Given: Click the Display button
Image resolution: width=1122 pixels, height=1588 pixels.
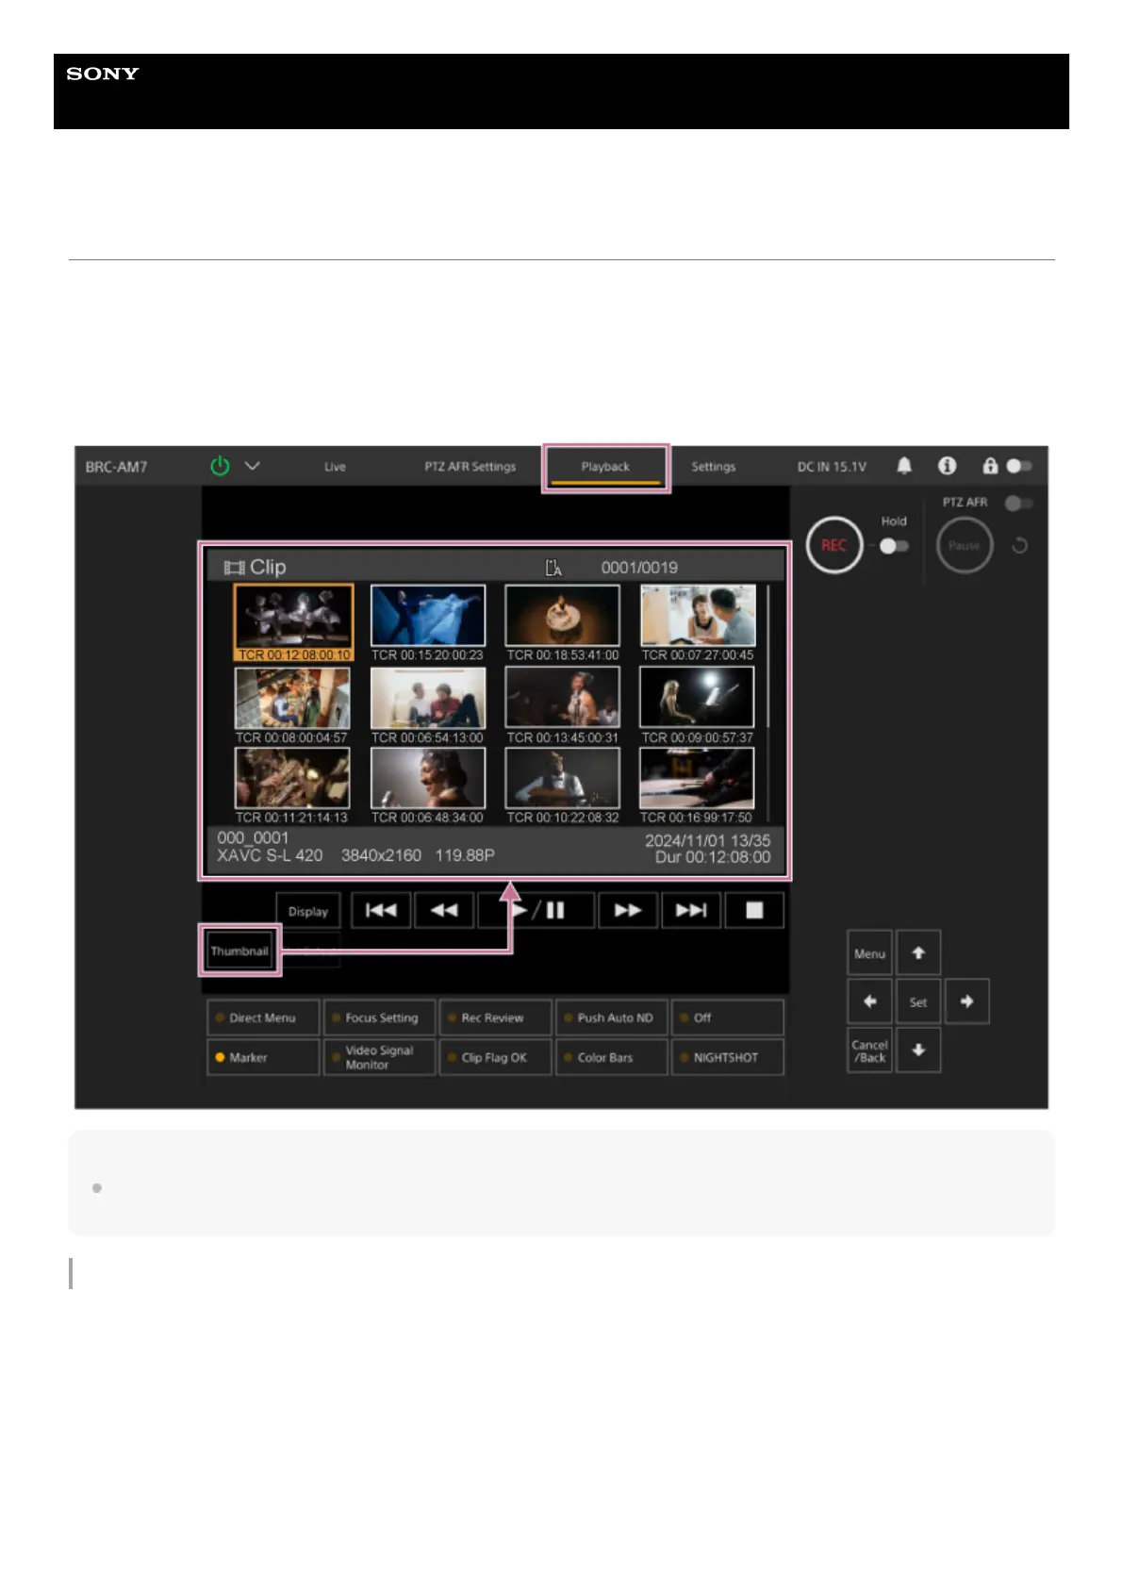Looking at the screenshot, I should pos(308,911).
